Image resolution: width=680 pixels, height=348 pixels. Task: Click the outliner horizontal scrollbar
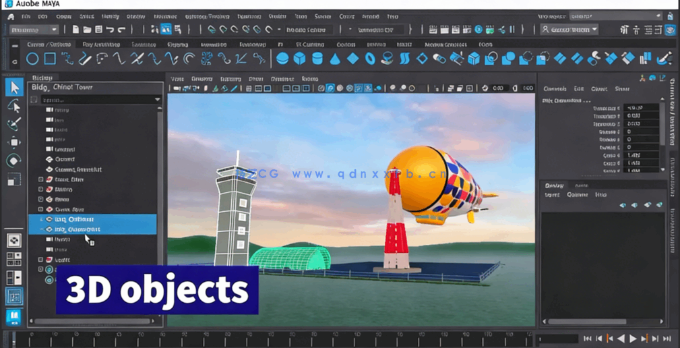(x=92, y=322)
